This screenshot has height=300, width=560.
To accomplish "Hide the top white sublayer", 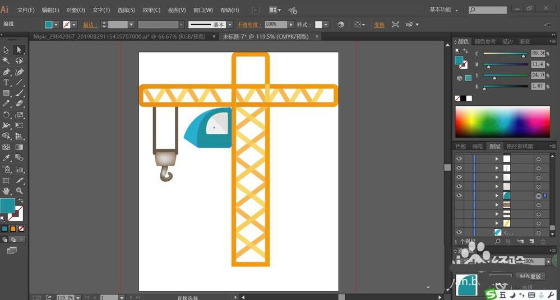I will click(459, 158).
